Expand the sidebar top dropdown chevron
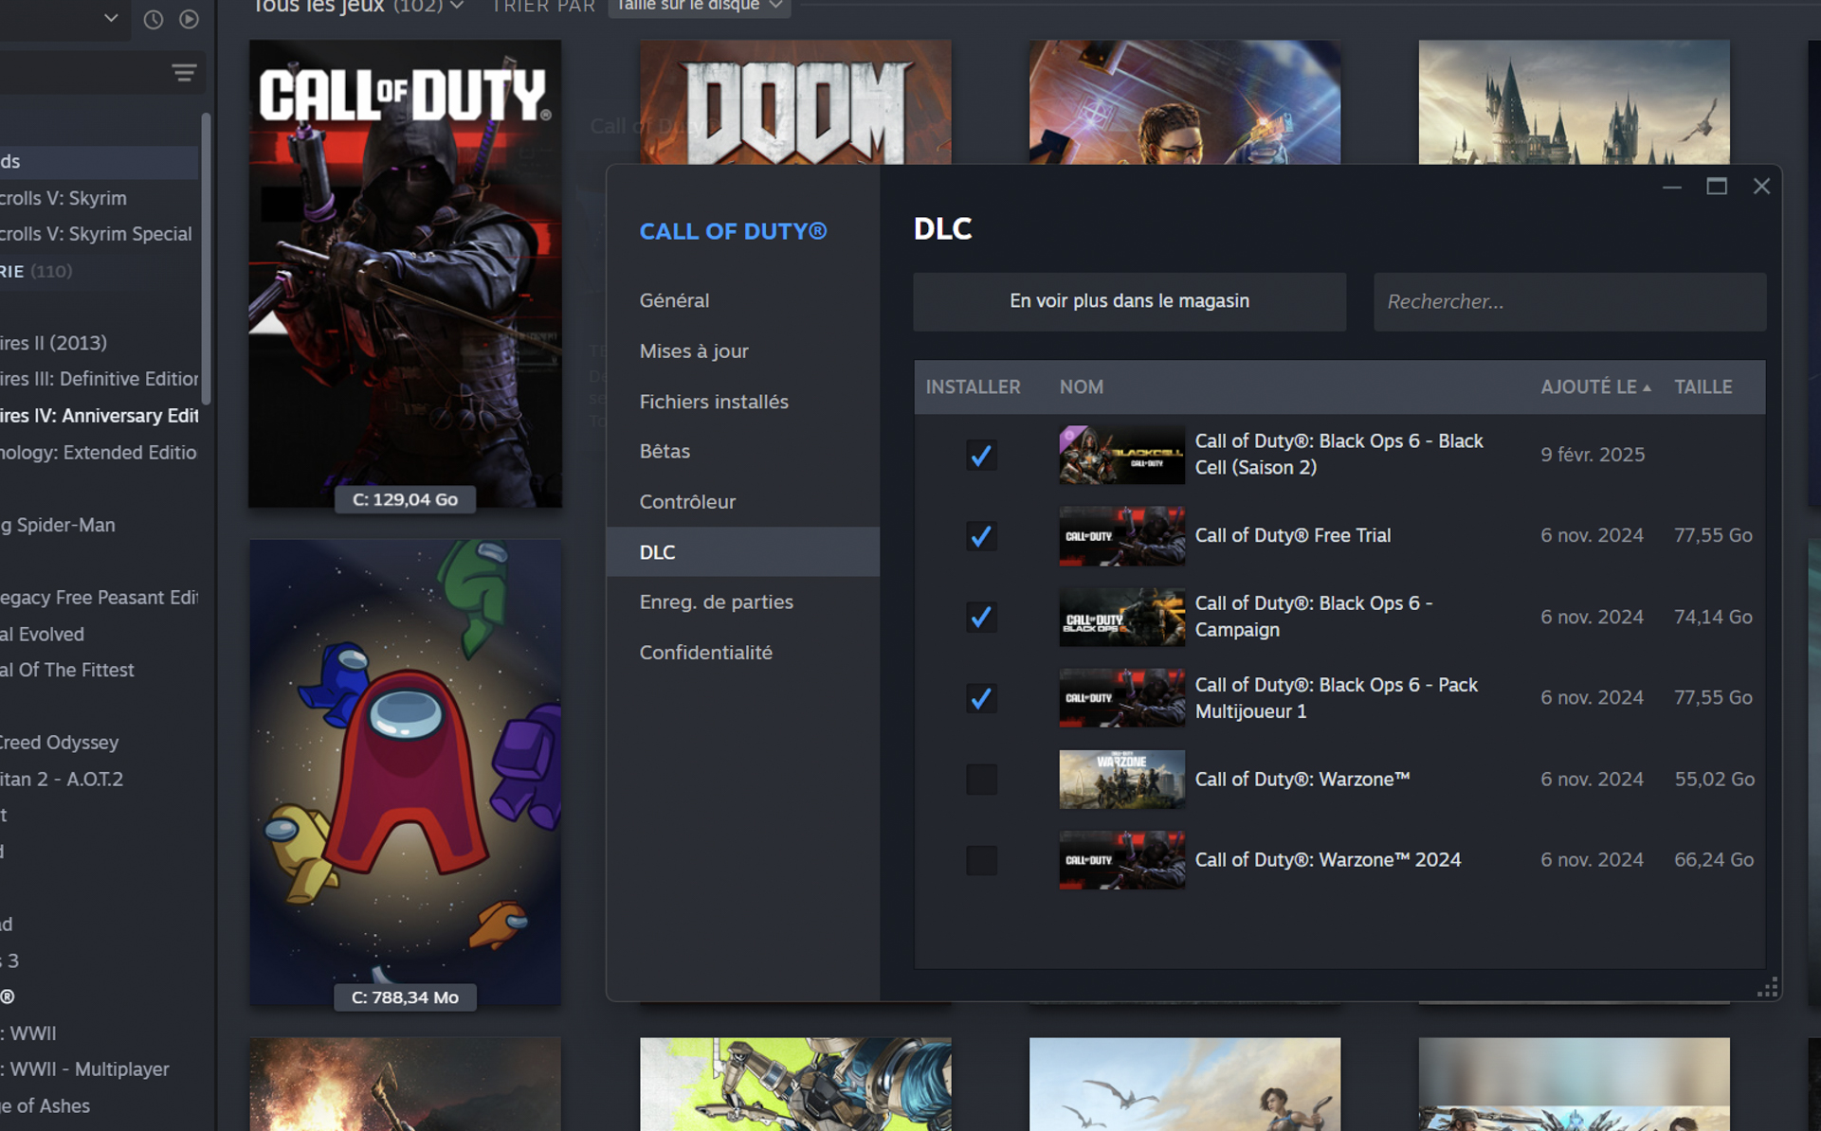The height and width of the screenshot is (1131, 1821). click(x=111, y=18)
